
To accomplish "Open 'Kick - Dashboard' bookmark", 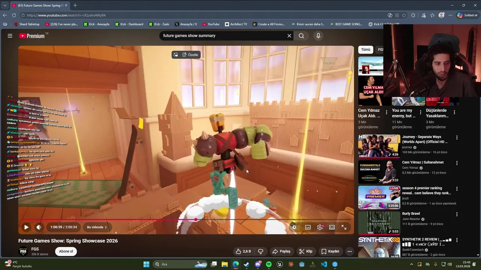I will click(x=129, y=24).
